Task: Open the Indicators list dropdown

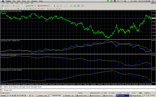Action: (75, 6)
